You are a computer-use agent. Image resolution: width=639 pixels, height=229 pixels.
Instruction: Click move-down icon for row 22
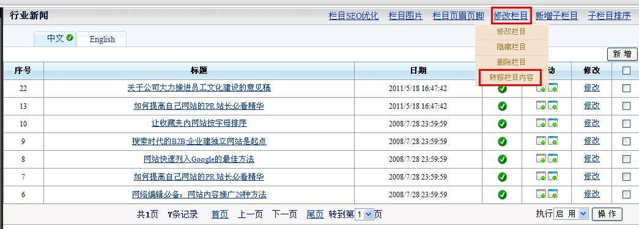click(x=553, y=87)
